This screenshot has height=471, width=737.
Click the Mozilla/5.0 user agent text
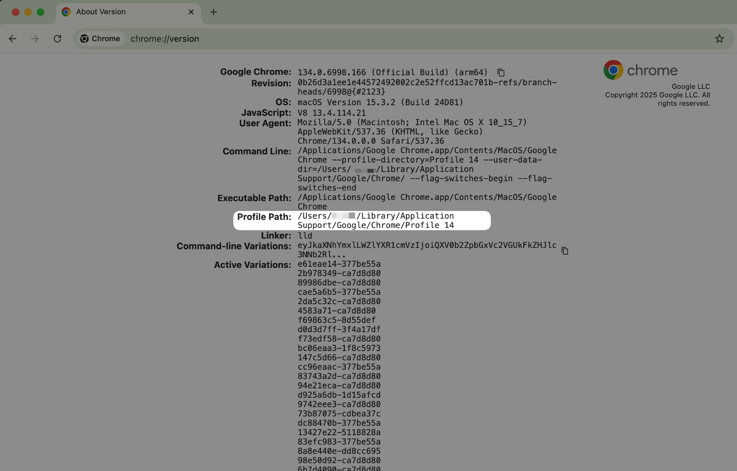click(412, 132)
